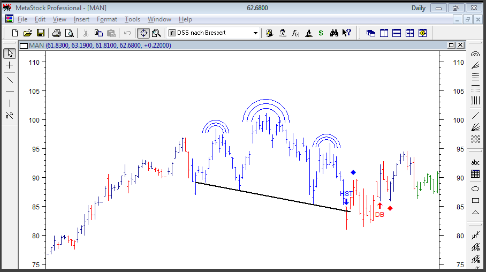Viewport: 486px width, 272px height.
Task: Click the Cut scissors icon
Action: click(86, 33)
